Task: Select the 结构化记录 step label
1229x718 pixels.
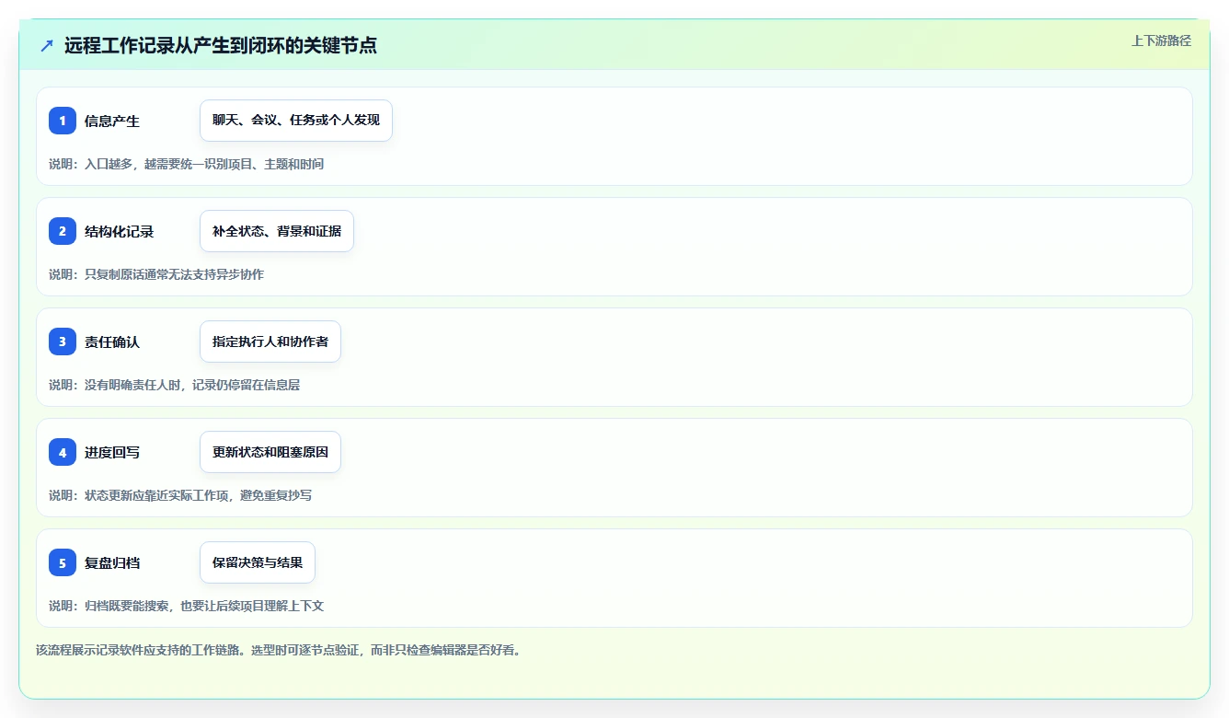Action: point(120,231)
